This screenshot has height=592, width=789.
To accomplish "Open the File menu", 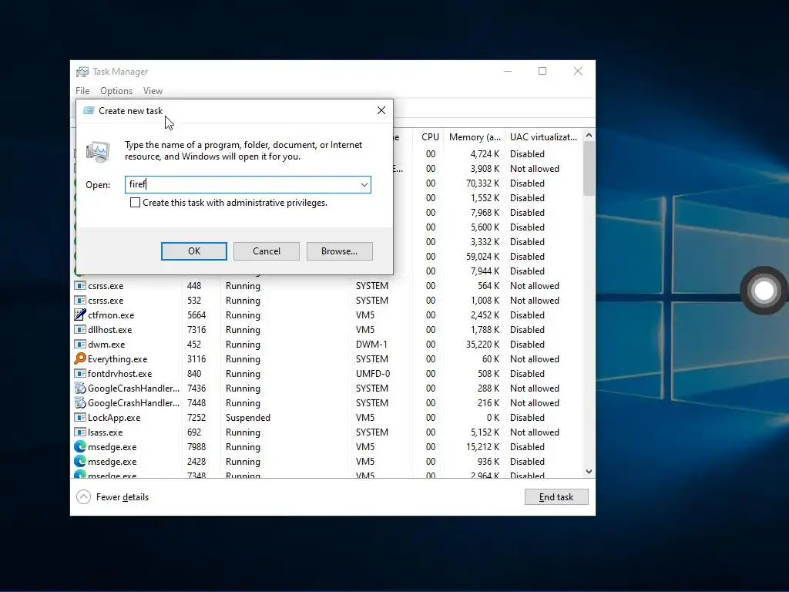I will click(82, 91).
